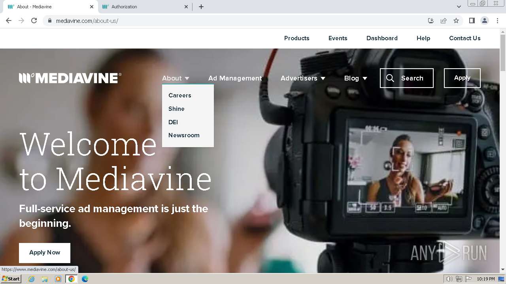The width and height of the screenshot is (506, 284).
Task: Select DEI from About submenu
Action: pyautogui.click(x=173, y=122)
